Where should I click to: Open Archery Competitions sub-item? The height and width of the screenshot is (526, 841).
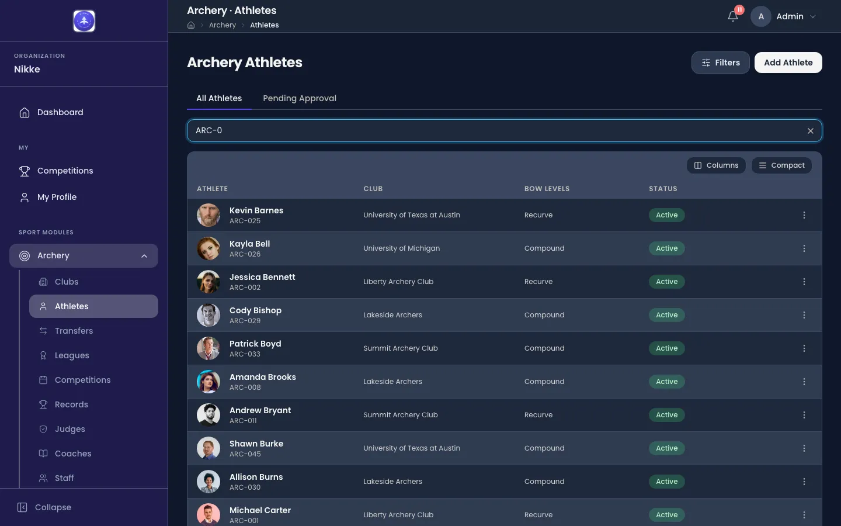[x=93, y=380]
